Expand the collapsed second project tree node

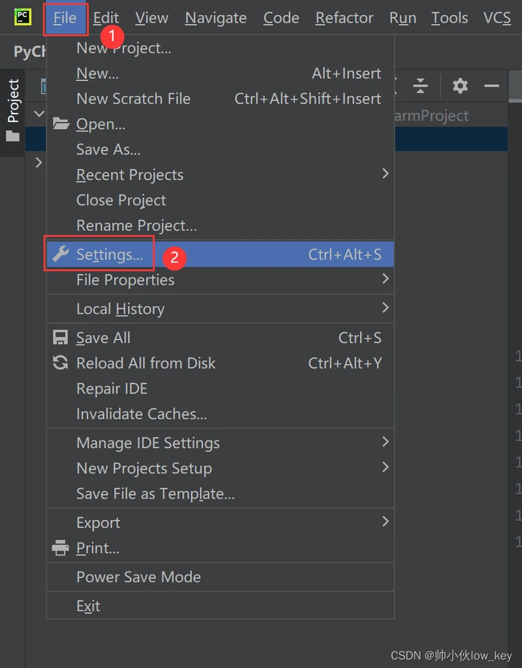point(38,162)
